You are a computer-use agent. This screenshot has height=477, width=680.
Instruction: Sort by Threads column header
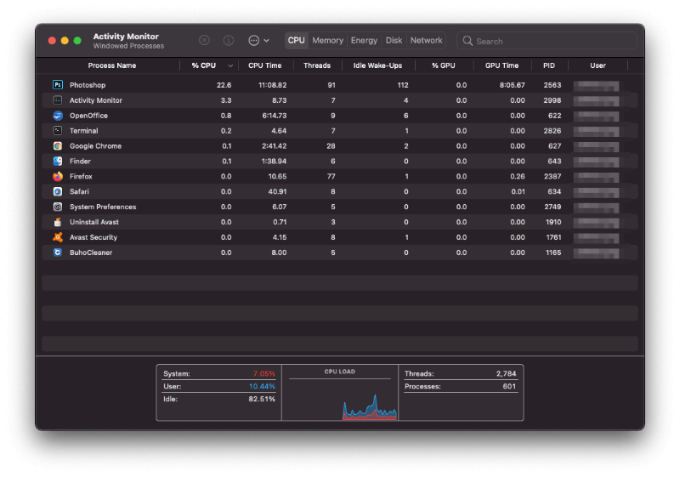point(317,65)
